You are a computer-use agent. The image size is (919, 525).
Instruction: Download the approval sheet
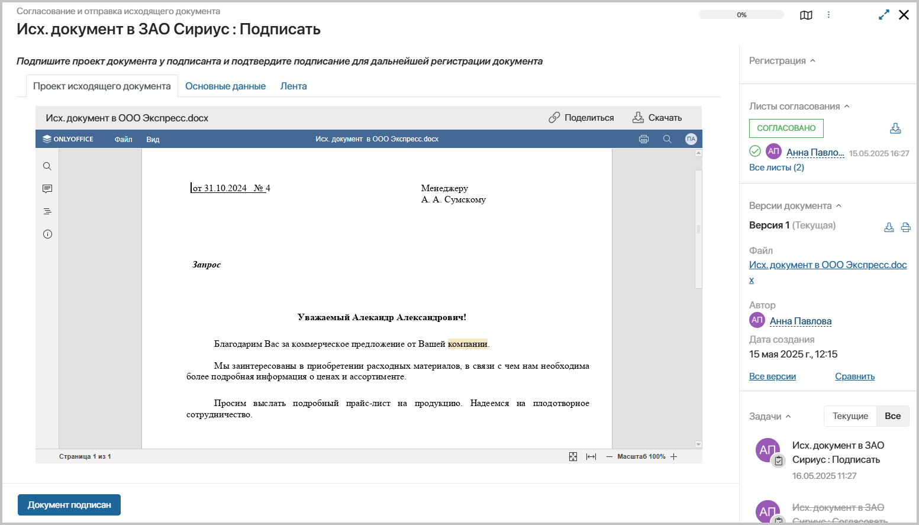(x=895, y=128)
